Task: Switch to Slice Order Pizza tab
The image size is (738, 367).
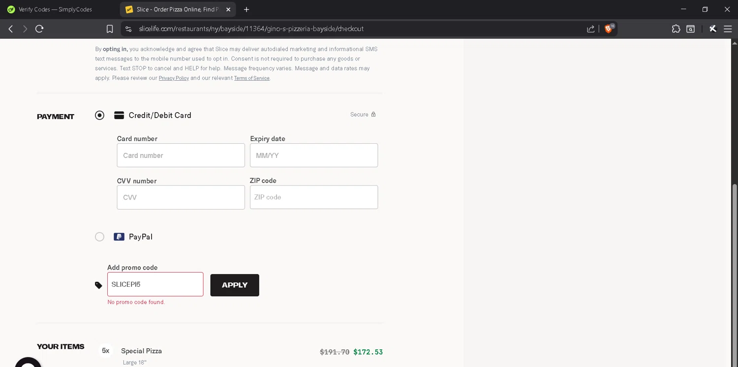Action: (x=178, y=9)
